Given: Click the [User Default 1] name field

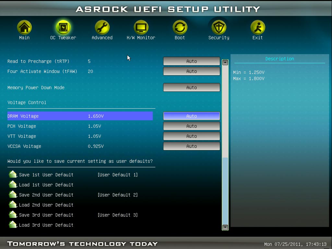Looking at the screenshot, I should [117, 175].
